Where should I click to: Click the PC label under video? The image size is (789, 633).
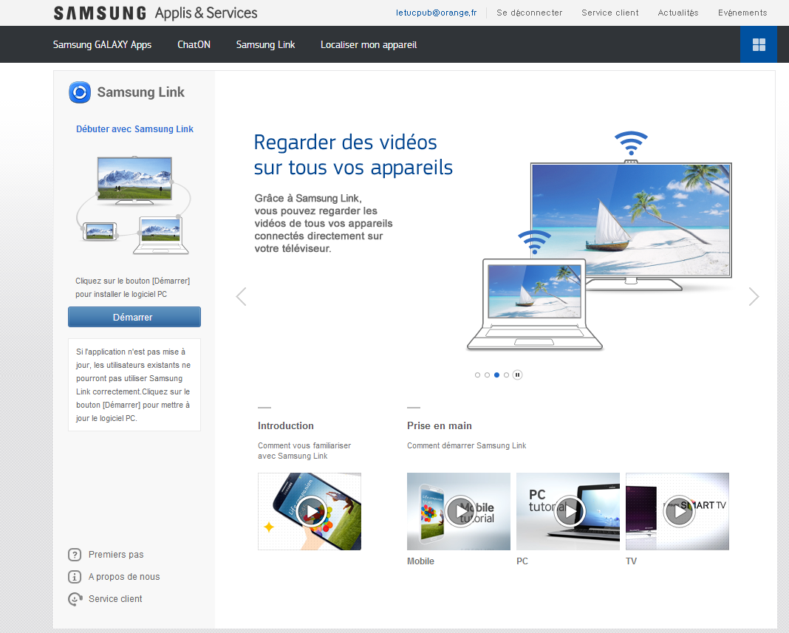522,561
